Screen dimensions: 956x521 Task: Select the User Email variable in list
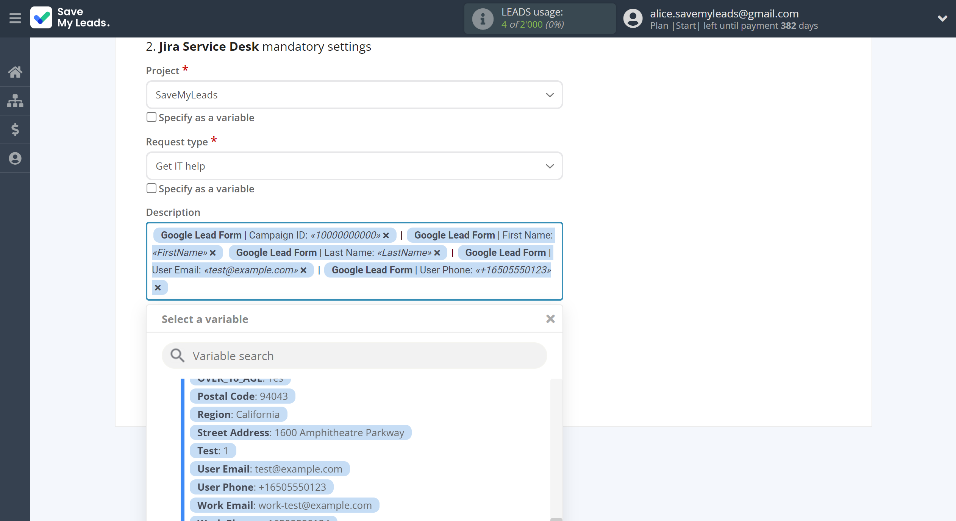(270, 469)
